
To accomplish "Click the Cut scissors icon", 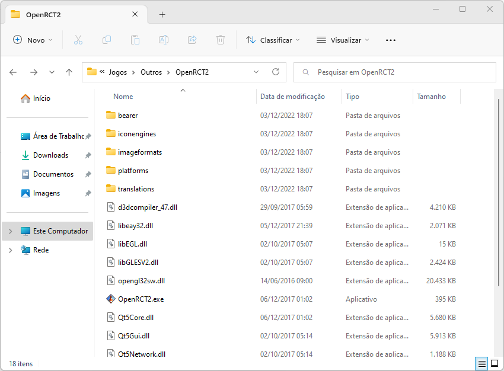I will point(78,40).
